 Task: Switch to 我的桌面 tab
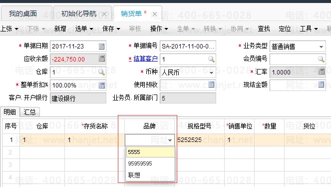point(23,13)
